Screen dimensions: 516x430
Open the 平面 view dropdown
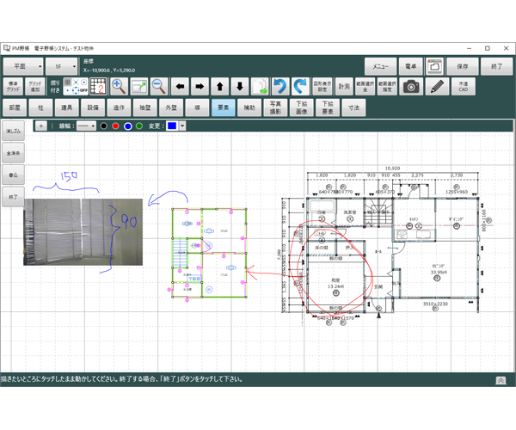22,66
